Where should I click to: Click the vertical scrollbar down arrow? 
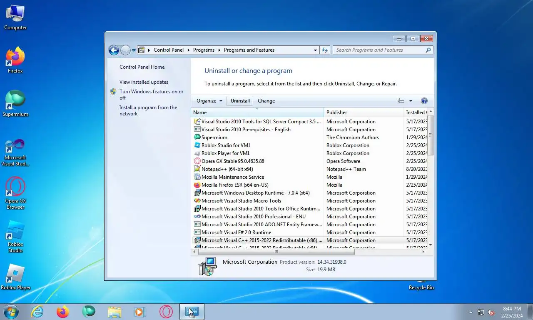(431, 245)
